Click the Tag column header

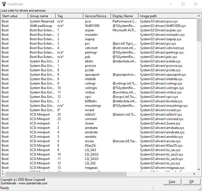70,16
